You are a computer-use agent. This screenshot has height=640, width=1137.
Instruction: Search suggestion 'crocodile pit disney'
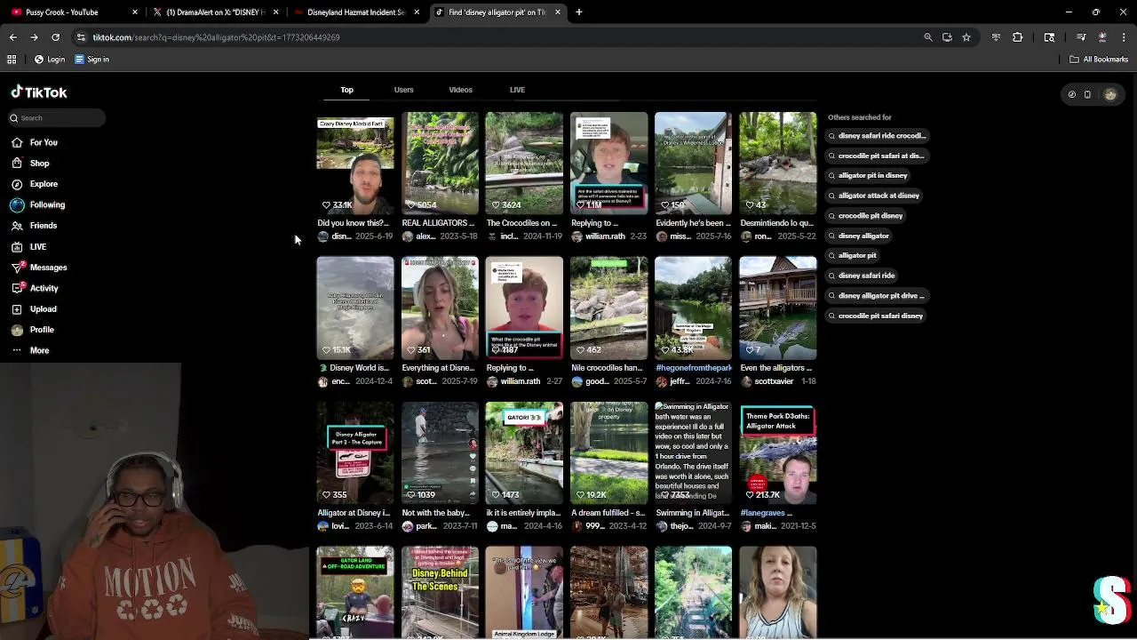865,216
